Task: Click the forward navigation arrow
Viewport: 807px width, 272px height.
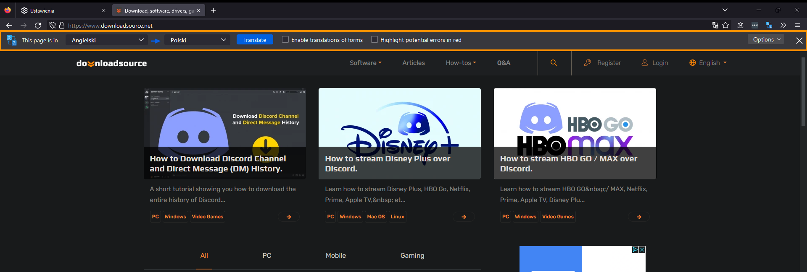Action: [x=24, y=25]
